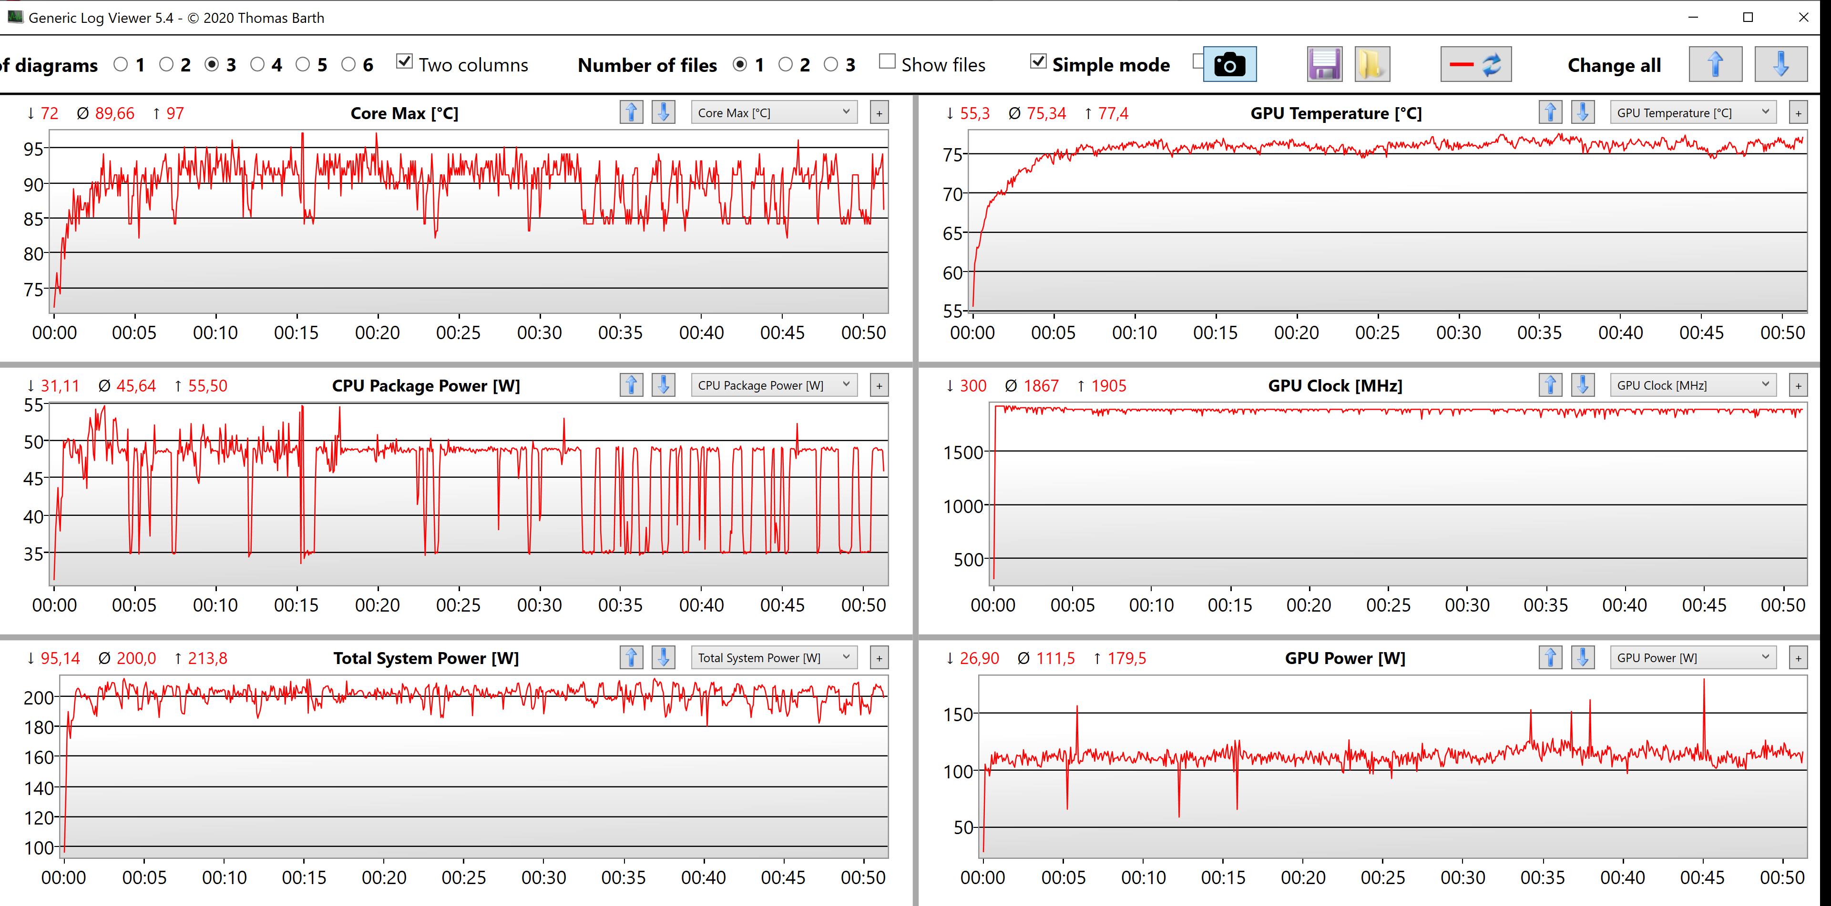Click up arrow beside Core Max dropdown
Screen dimensions: 1831x906
point(631,112)
